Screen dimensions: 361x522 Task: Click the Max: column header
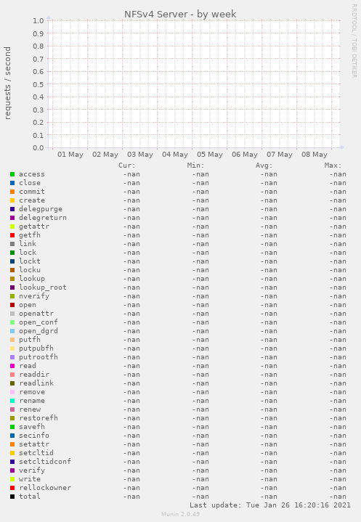click(333, 166)
